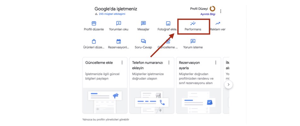Open Performans analytics icon

[193, 24]
